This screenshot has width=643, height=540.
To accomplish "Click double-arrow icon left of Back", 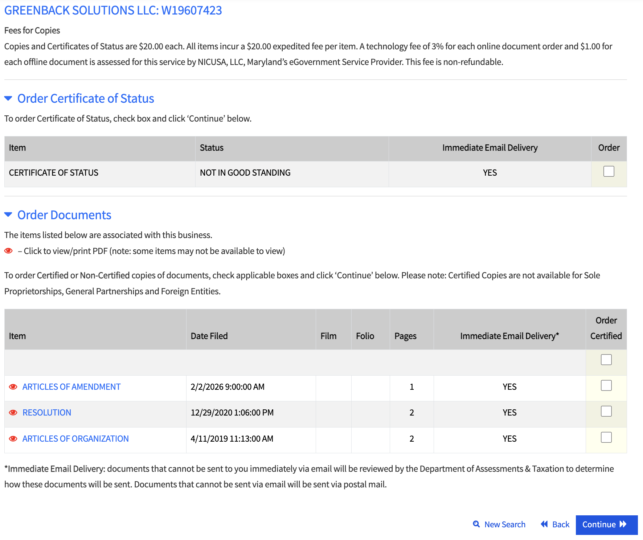I will tap(544, 524).
